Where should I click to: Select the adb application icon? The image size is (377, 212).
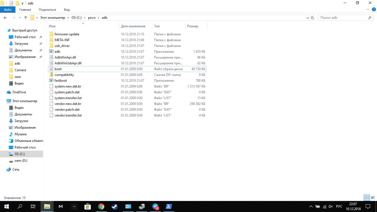point(51,52)
